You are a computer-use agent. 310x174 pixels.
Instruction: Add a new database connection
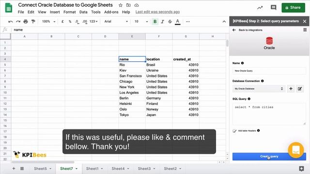point(291,89)
